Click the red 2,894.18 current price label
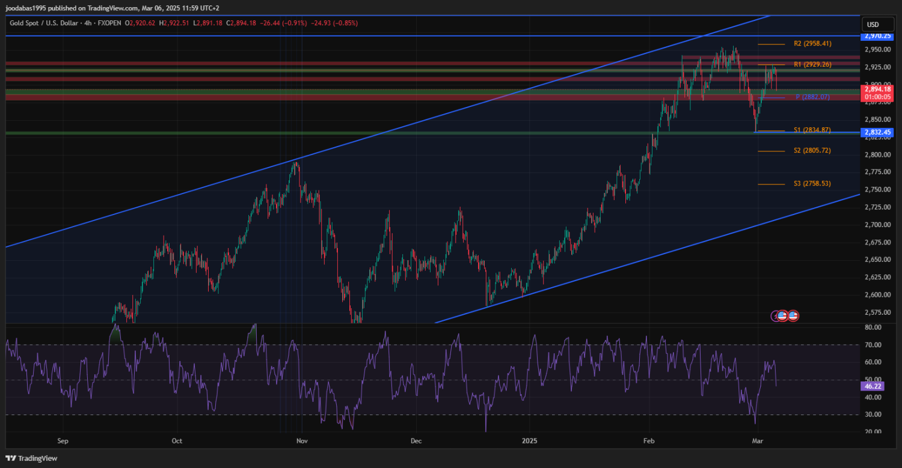Screen dimensions: 902x468 [x=877, y=89]
